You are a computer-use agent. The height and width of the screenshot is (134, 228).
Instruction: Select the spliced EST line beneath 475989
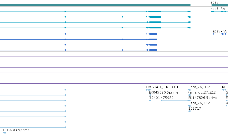tap(175, 100)
